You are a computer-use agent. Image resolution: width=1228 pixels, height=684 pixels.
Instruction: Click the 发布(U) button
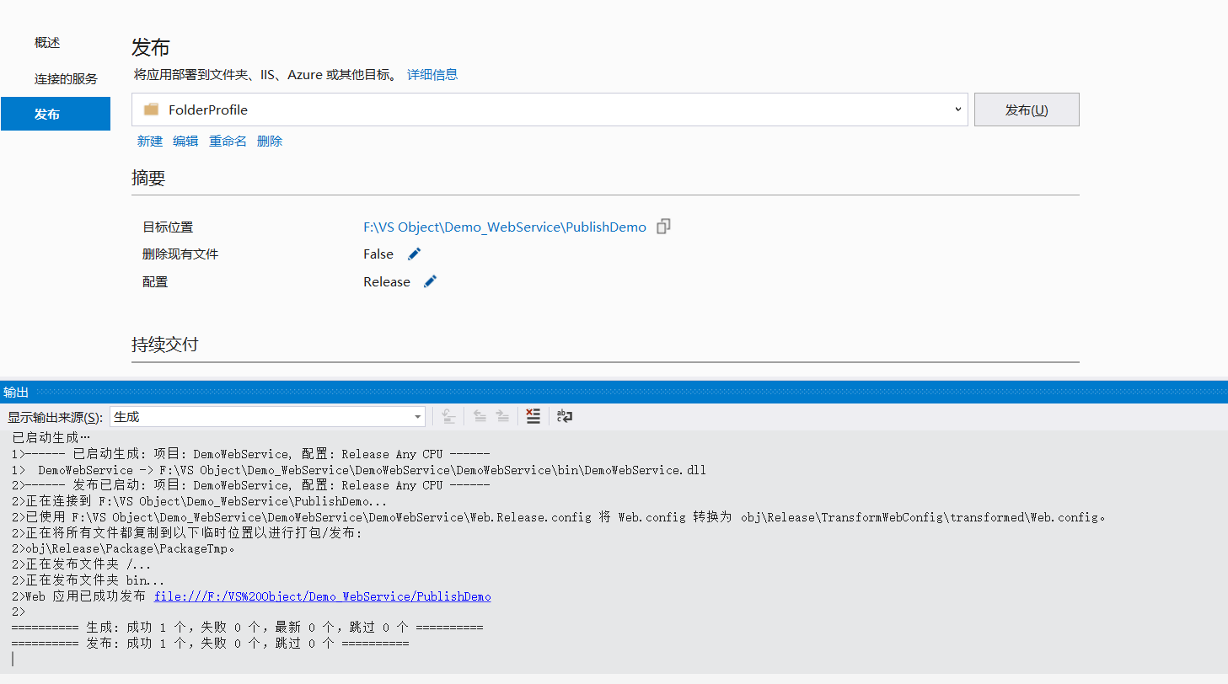coord(1026,109)
